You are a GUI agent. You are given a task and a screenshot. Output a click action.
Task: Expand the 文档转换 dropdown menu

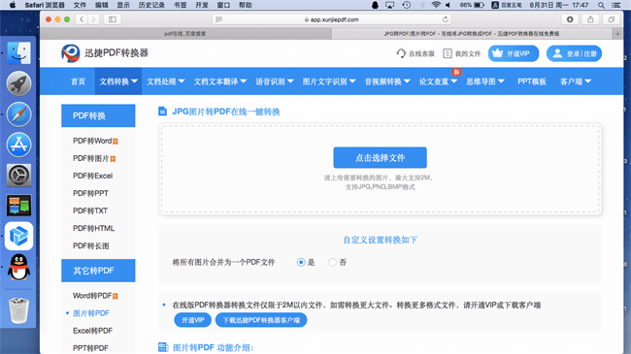(x=118, y=81)
